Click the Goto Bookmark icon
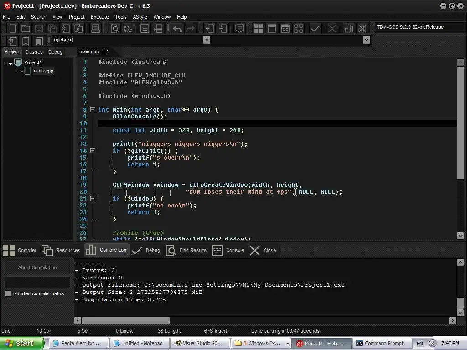Screen dimensions: 467x350 [x=39, y=41]
